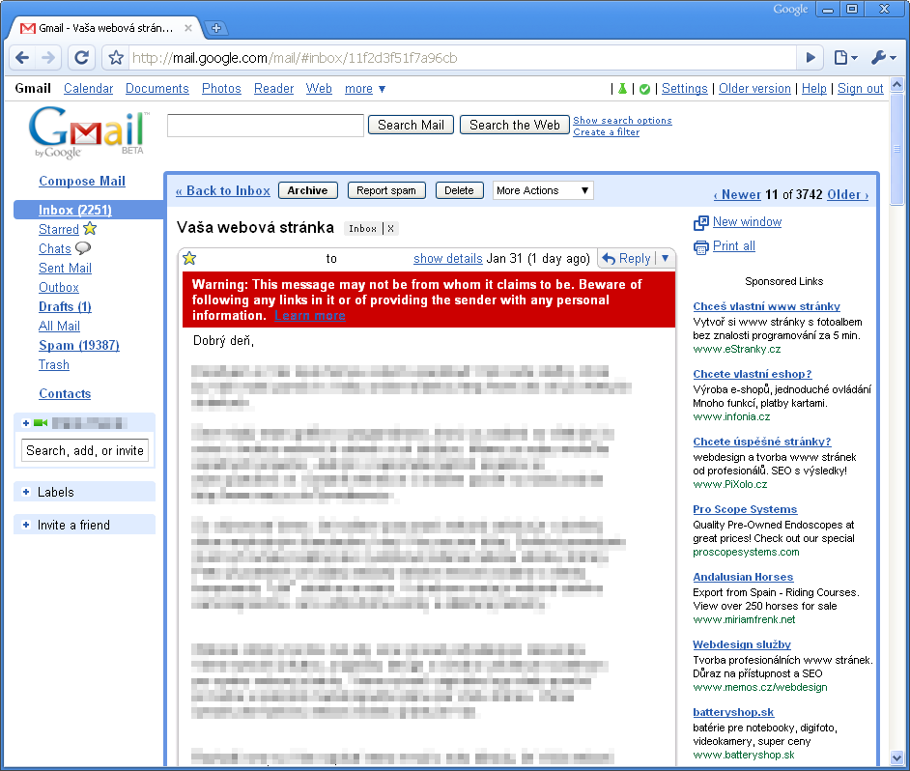The image size is (910, 771).
Task: Expand the Reply options arrow
Action: coord(665,258)
